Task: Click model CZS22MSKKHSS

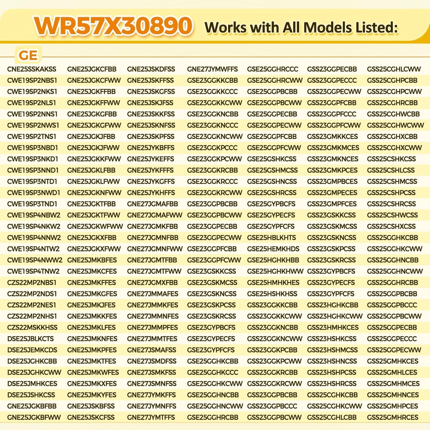Action: coord(32,328)
